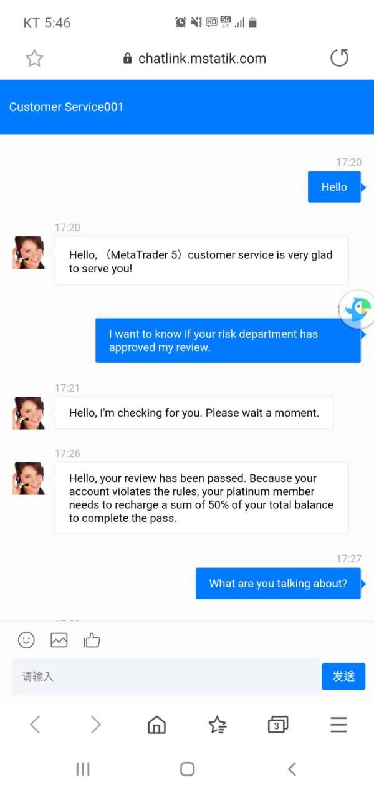374x790 pixels.
Task: Reload the page with the refresh icon
Action: tap(339, 58)
